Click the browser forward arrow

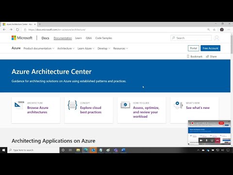(11, 30)
